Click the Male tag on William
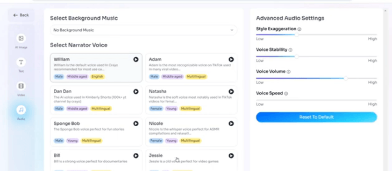392x171 pixels. (x=59, y=76)
